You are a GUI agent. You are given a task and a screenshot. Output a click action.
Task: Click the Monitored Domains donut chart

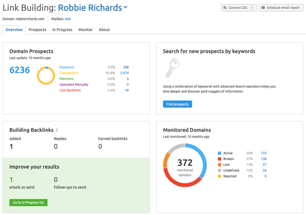[185, 165]
